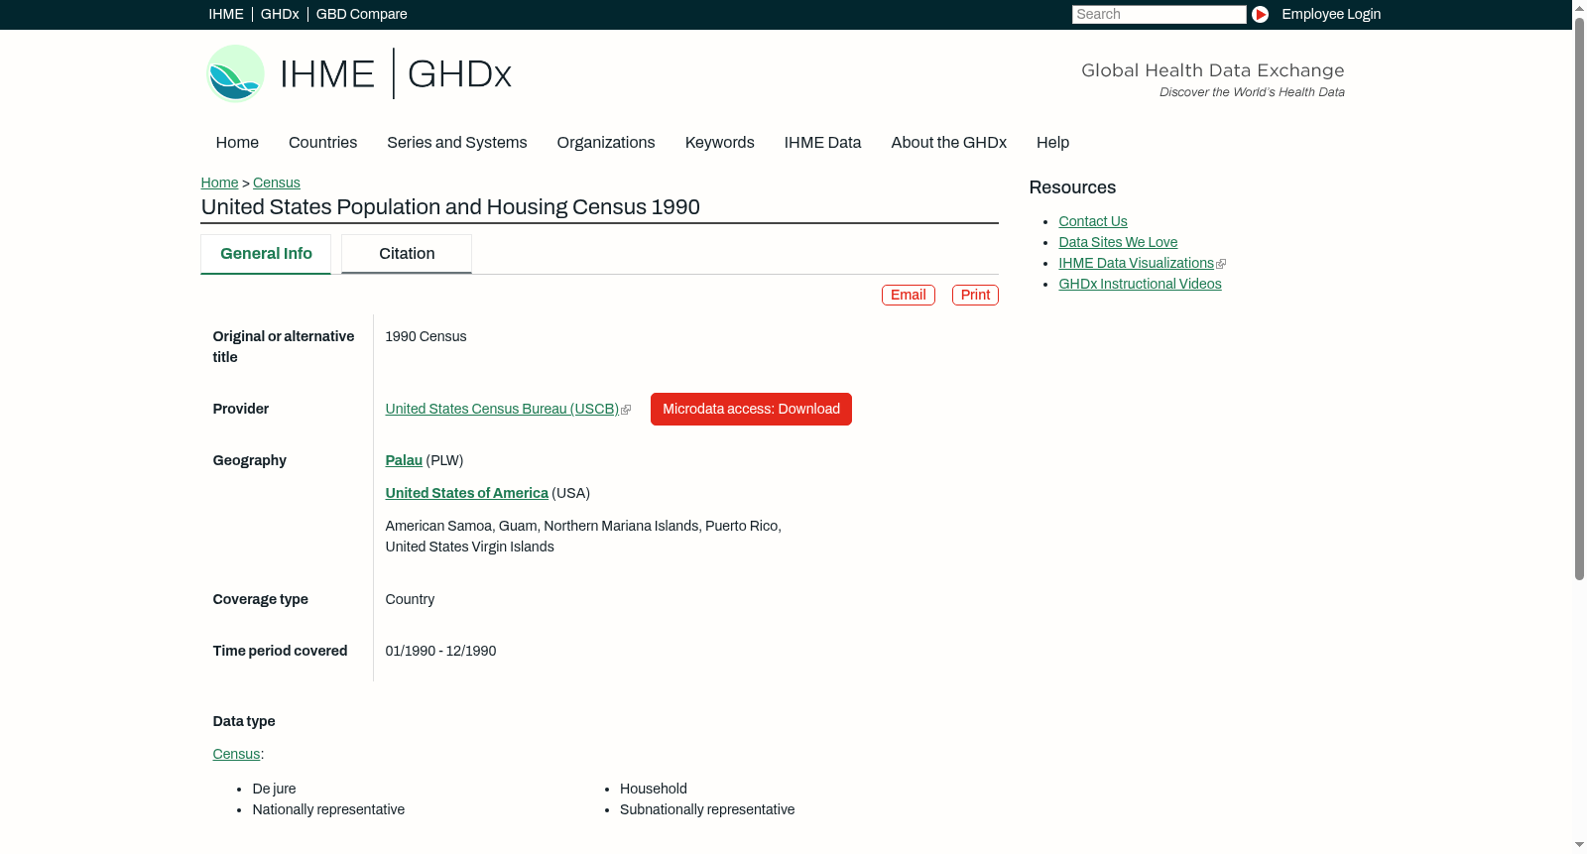Switch to the Citation tab
Image resolution: width=1587 pixels, height=854 pixels.
click(407, 254)
